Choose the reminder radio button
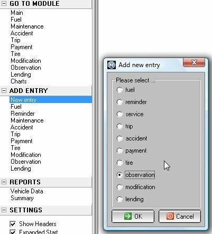 pyautogui.click(x=119, y=102)
